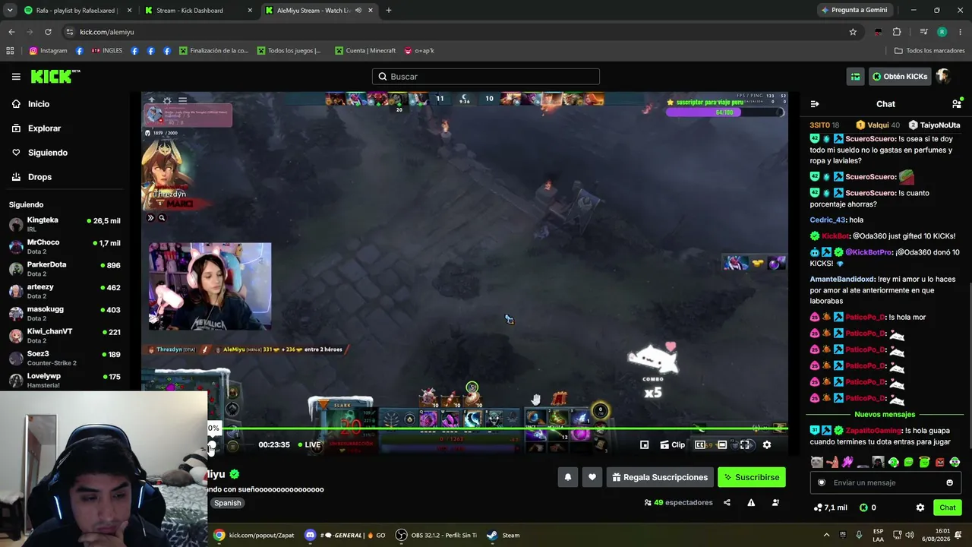Share the stream via share icon
The height and width of the screenshot is (547, 972).
727,502
